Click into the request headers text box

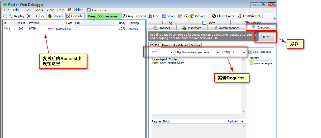coord(196,86)
